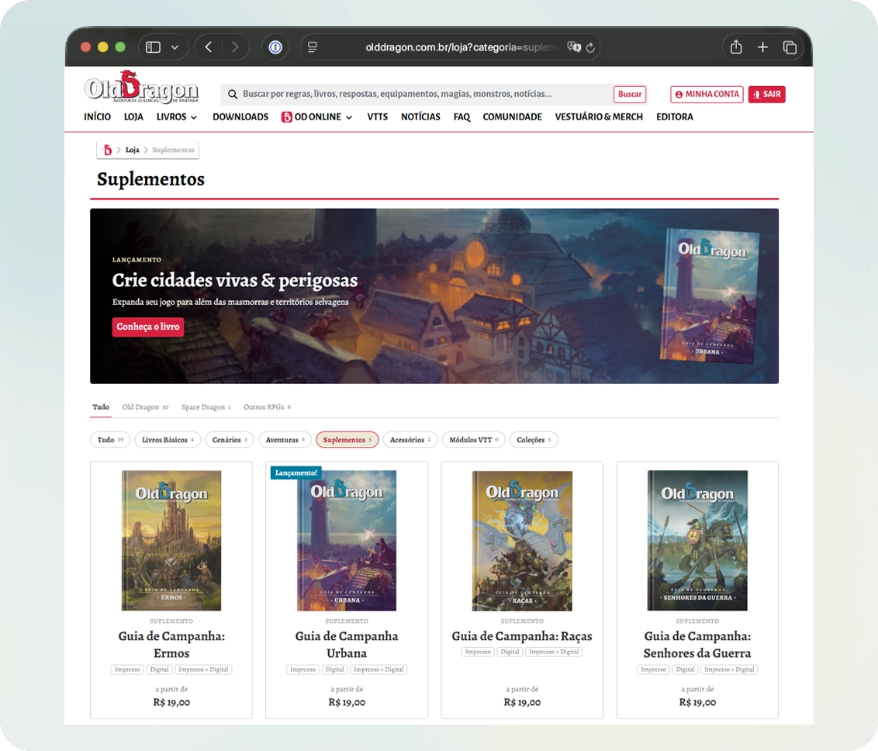Click the Loja breadcrumb link
The height and width of the screenshot is (751, 878).
[x=132, y=150]
